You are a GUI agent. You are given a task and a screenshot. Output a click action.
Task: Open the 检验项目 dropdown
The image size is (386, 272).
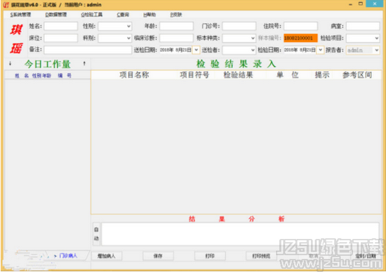(x=363, y=38)
